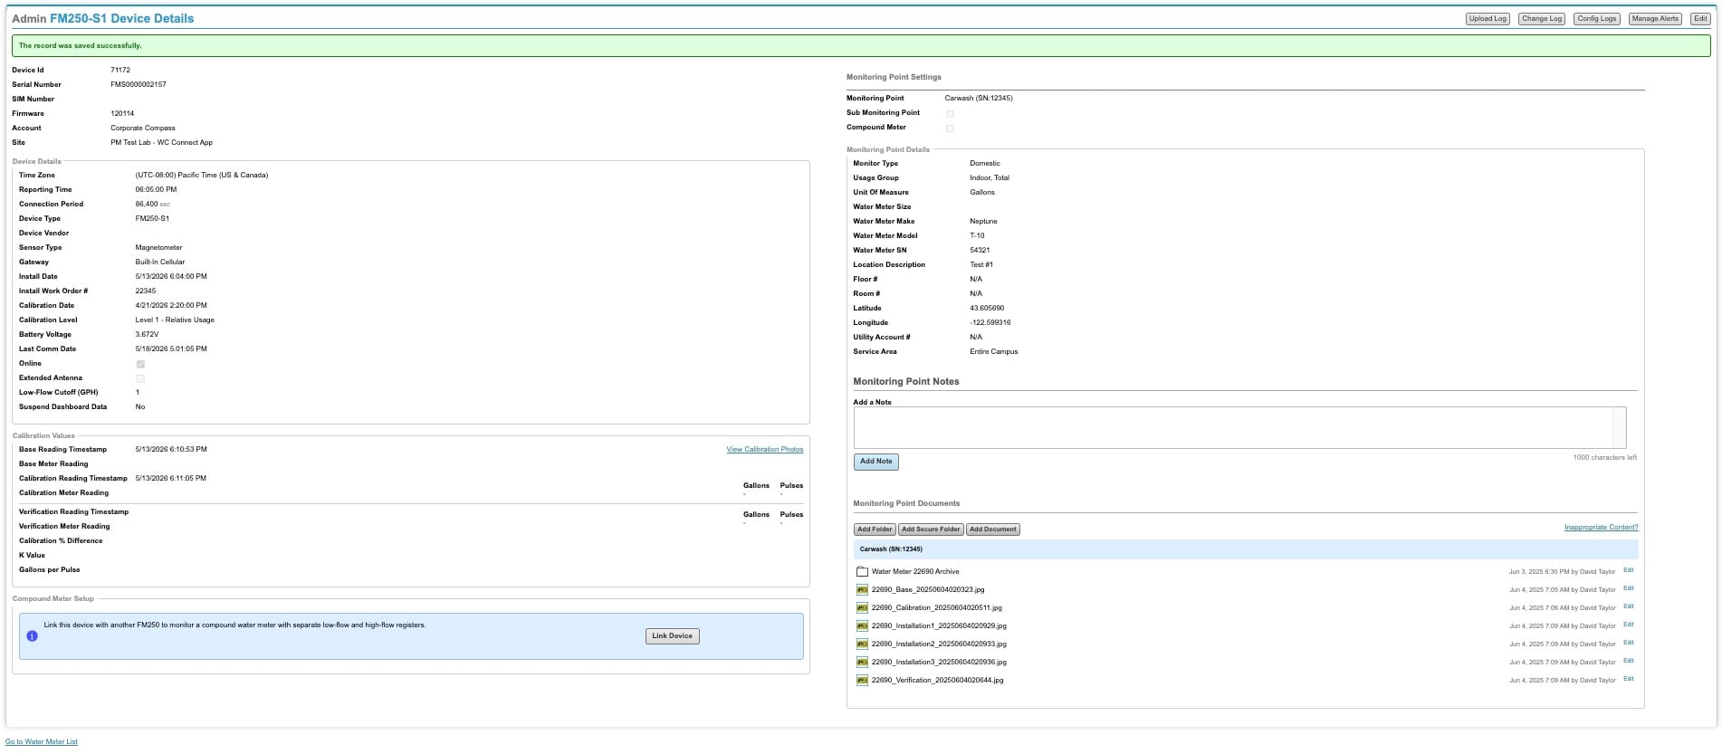Click the Monitoring Point value Carwash (SN:12345)
Viewport: 1722px width, 754px height.
[x=979, y=99]
